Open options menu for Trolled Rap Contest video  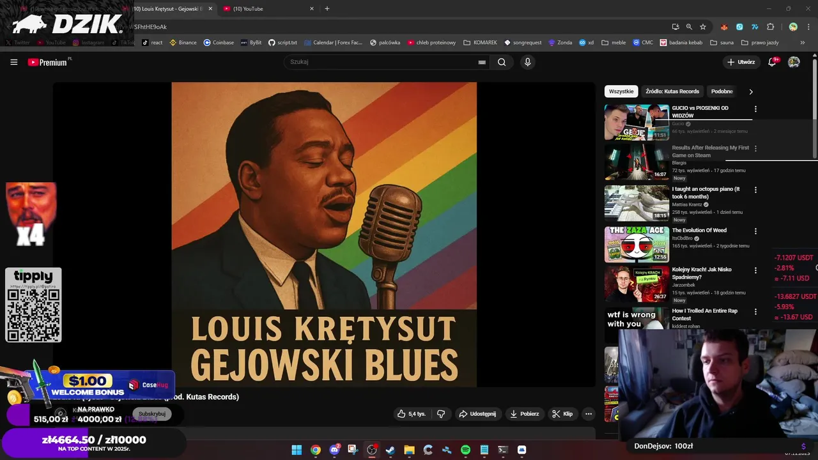pyautogui.click(x=755, y=312)
